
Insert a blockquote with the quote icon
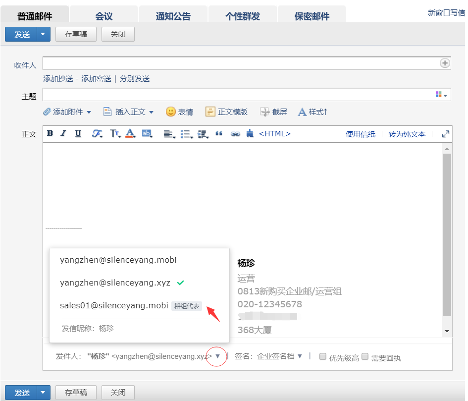click(219, 134)
